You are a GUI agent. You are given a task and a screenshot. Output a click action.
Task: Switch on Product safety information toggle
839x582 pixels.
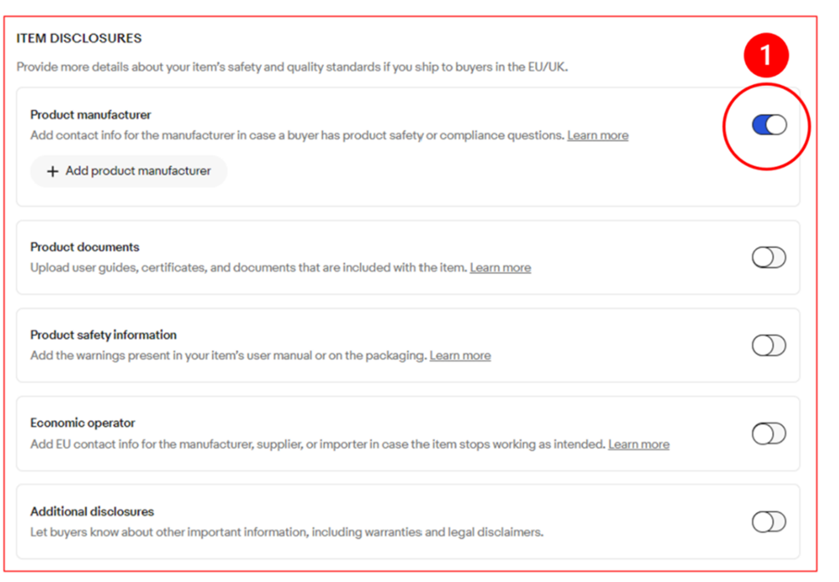(768, 345)
